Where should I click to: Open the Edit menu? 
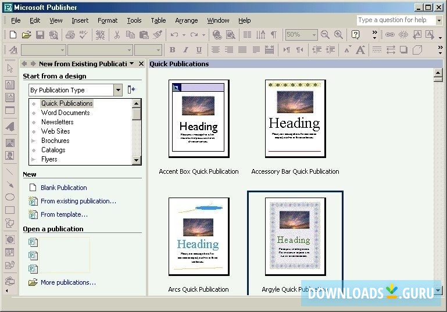35,20
